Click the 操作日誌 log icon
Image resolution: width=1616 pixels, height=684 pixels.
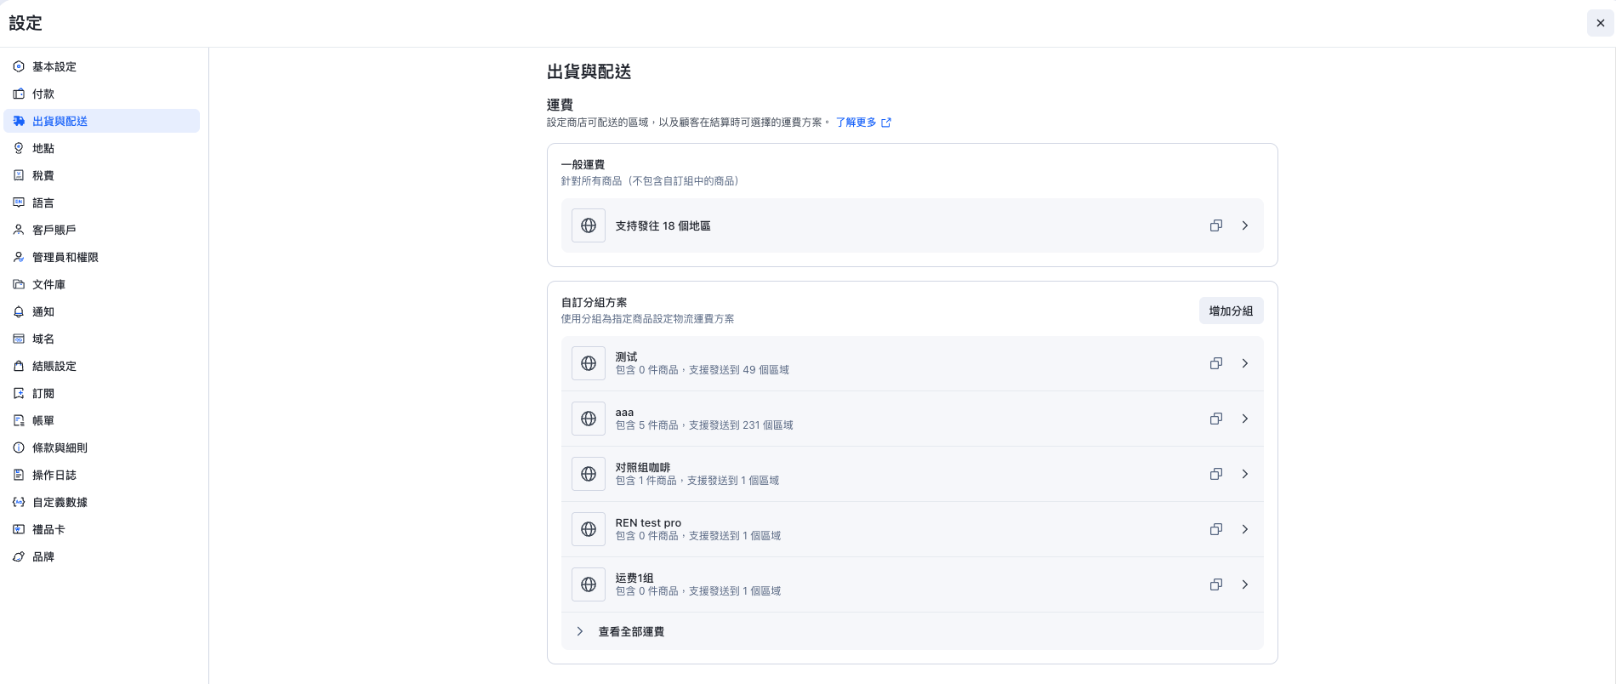tap(19, 475)
